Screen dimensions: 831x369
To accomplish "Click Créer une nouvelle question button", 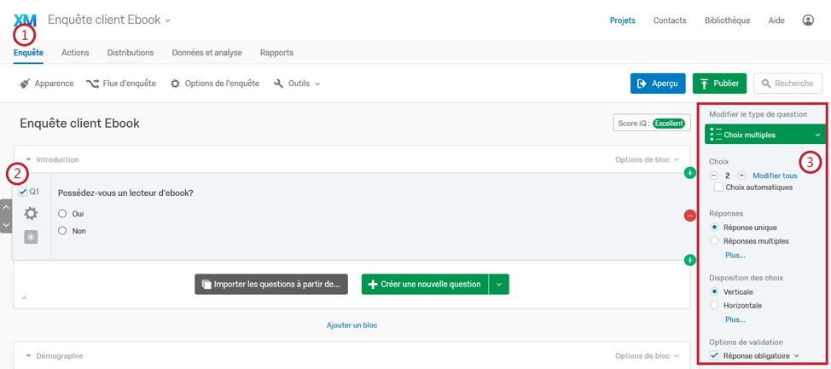I will point(425,285).
